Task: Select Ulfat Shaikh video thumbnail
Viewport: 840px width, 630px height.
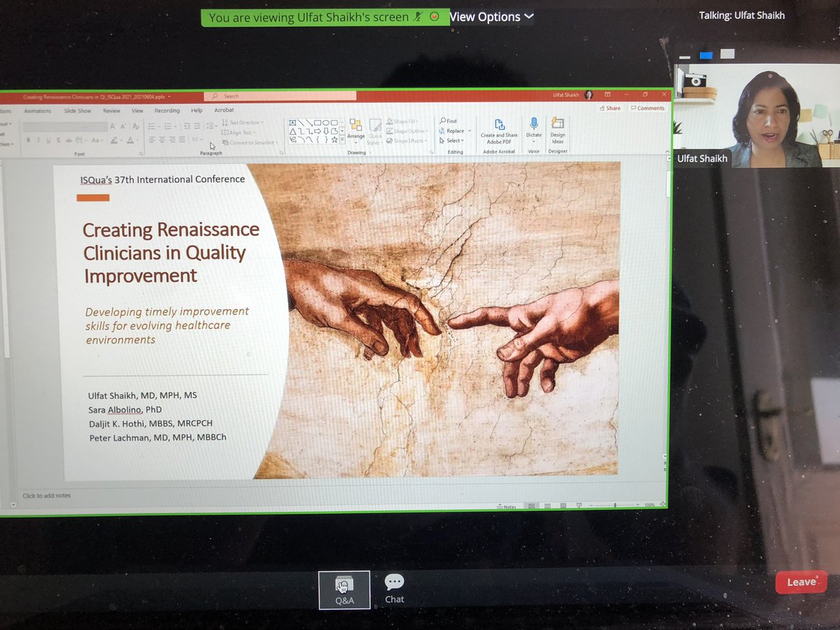Action: coord(756,116)
